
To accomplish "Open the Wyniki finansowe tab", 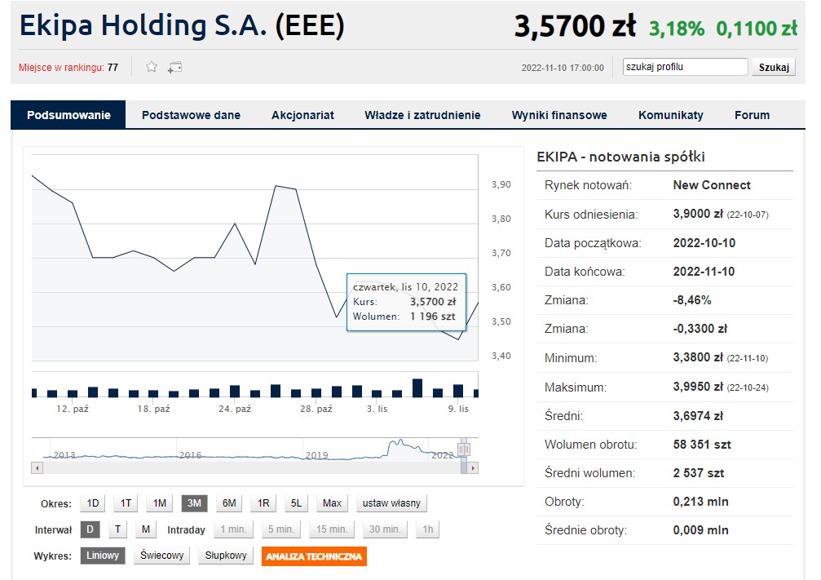I will pos(558,115).
